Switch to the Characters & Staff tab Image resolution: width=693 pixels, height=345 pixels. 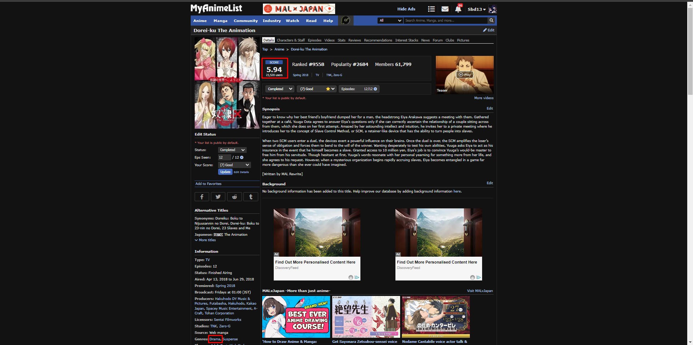[x=290, y=40]
